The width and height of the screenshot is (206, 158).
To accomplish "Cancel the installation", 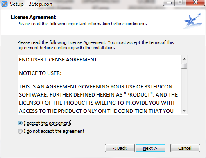I will [x=185, y=148].
